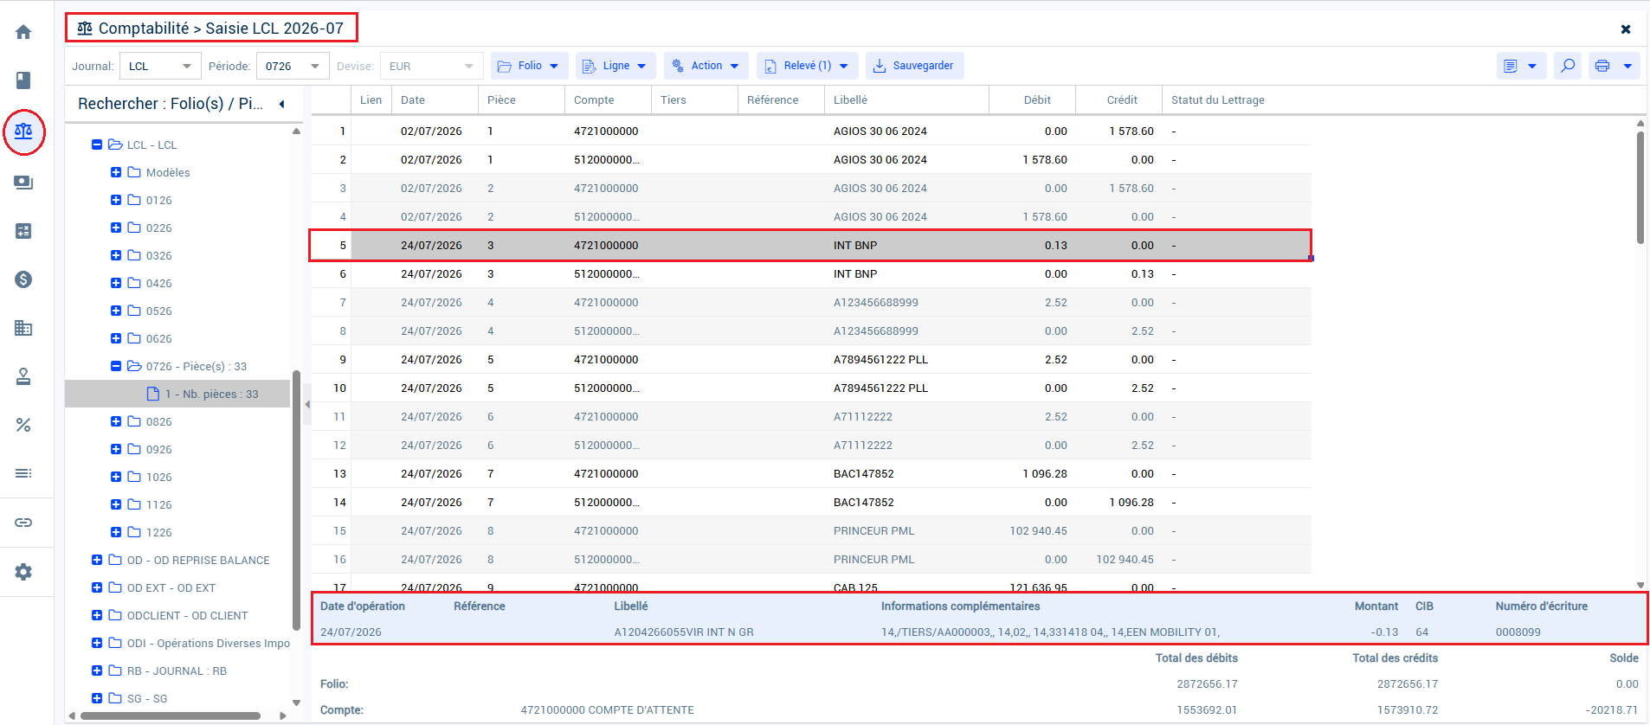Screen dimensions: 1650x725
Task: Expand the SG - SG journal node
Action: click(97, 698)
